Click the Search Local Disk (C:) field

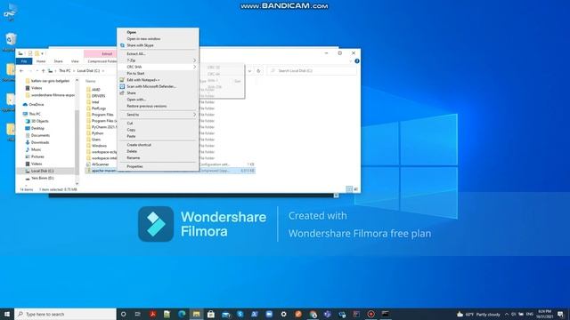tap(312, 71)
